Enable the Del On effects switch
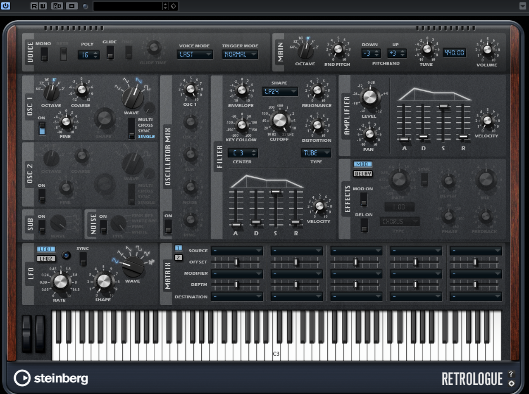This screenshot has height=394, width=529. click(364, 225)
